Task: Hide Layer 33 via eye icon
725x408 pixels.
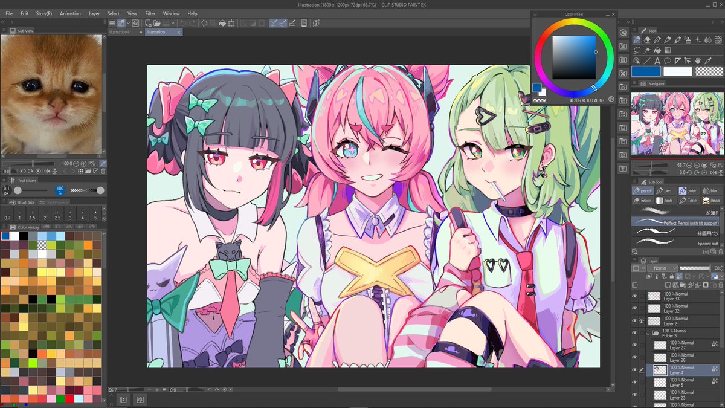Action: pos(634,296)
